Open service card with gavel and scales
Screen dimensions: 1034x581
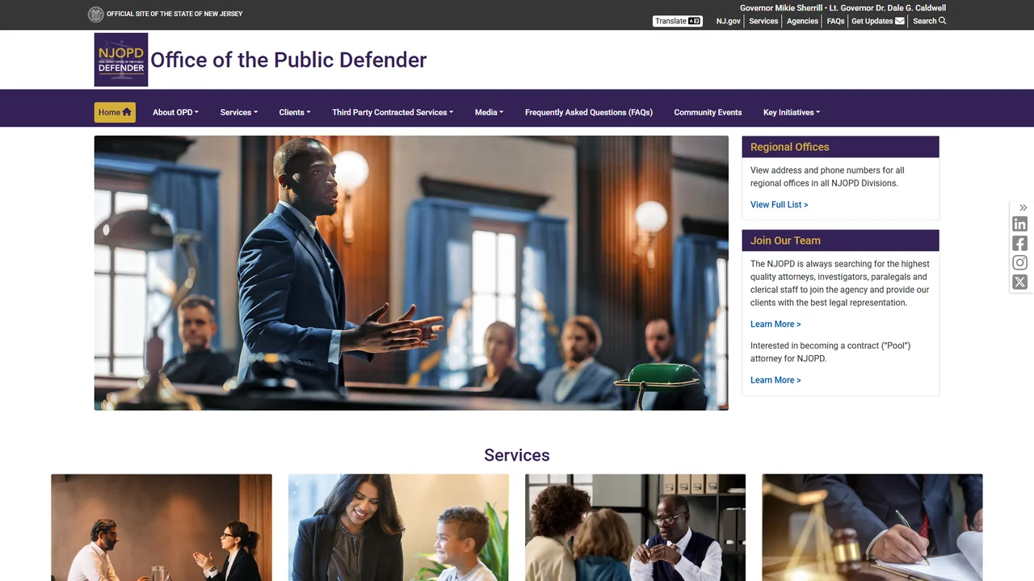[x=872, y=528]
